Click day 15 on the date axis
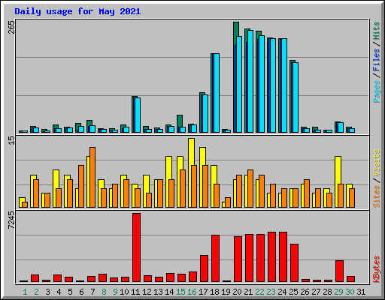Image resolution: width=385 pixels, height=300 pixels. (180, 292)
